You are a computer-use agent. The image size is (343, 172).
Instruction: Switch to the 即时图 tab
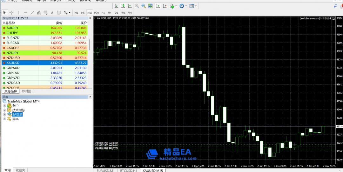click(26, 91)
